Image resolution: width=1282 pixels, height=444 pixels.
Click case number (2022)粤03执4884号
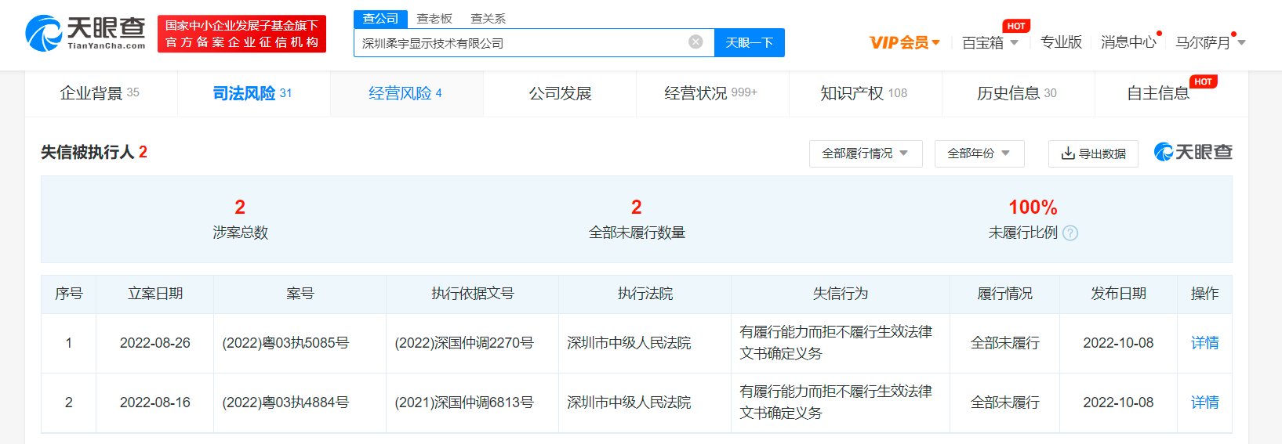tap(285, 402)
